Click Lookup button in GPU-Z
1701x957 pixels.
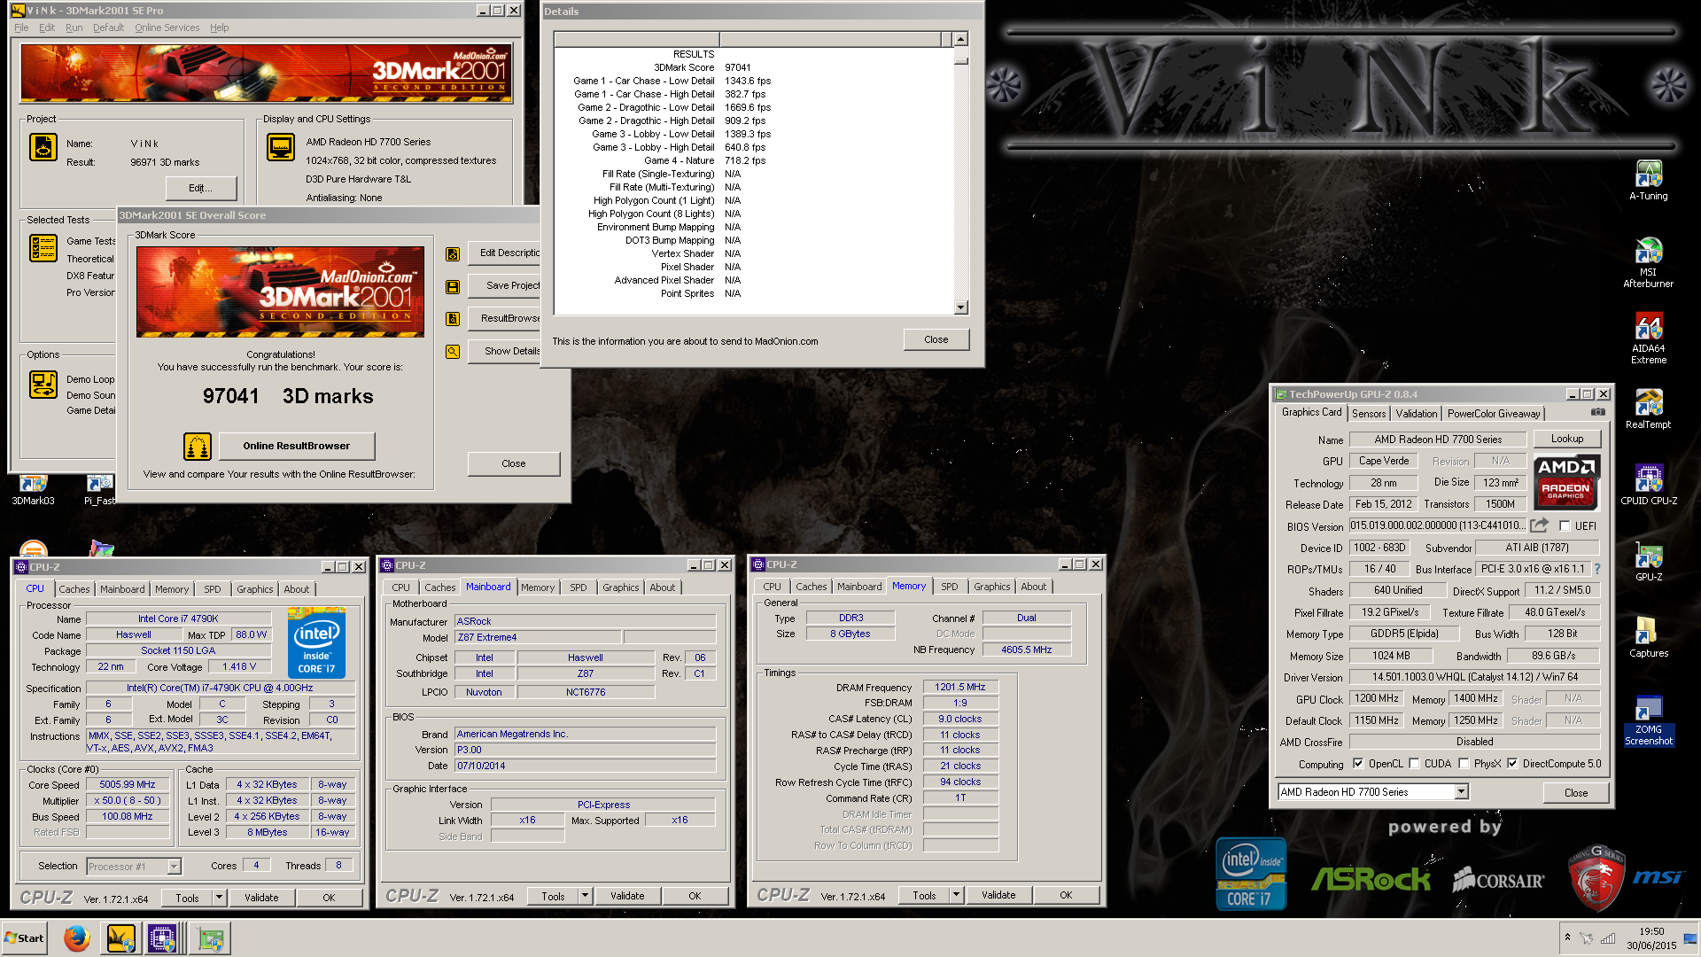1567,439
